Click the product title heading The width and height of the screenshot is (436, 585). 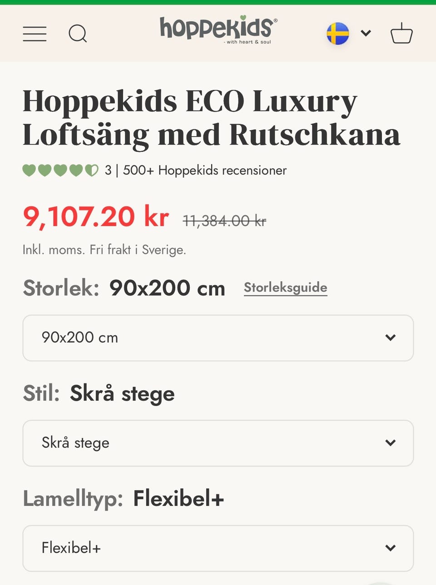tap(211, 118)
